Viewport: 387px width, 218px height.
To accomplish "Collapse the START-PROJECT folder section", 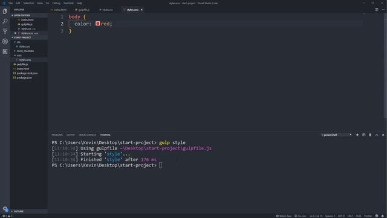I will [29, 38].
